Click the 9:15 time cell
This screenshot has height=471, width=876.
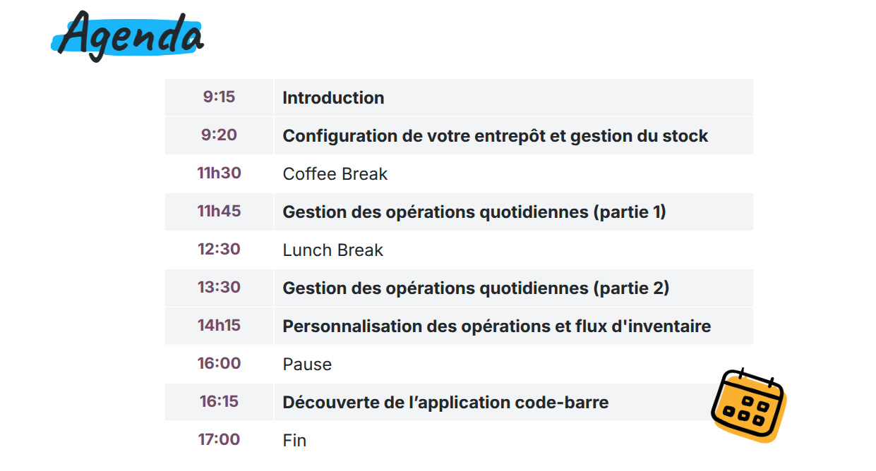pos(219,97)
